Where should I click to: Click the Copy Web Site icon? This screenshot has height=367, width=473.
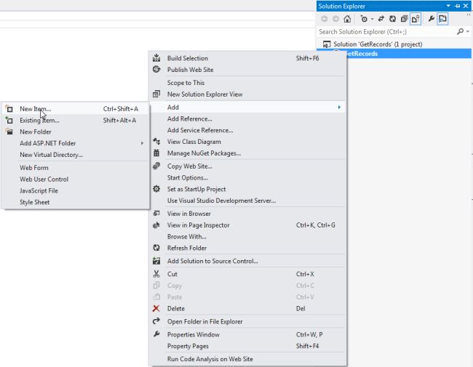point(156,166)
